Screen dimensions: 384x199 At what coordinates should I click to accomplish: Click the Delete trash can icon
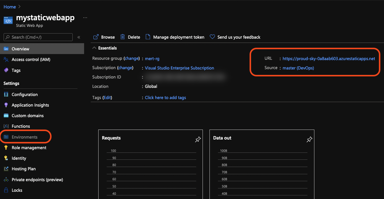click(123, 37)
